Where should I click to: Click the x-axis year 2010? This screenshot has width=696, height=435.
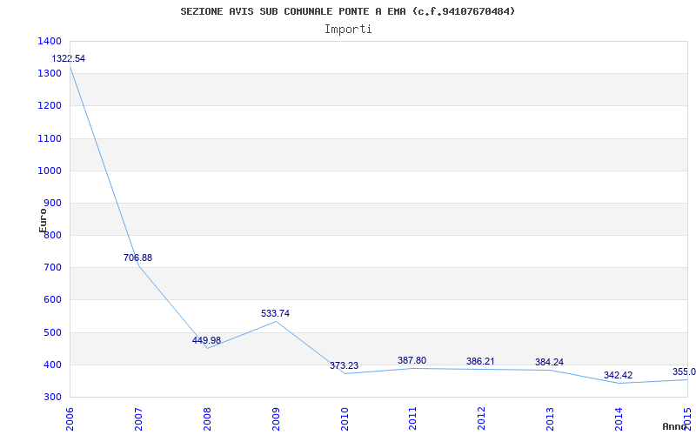[345, 418]
